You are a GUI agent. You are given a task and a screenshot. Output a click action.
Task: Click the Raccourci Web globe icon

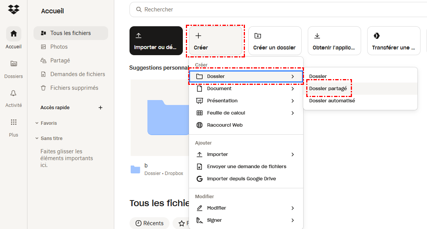(200, 125)
